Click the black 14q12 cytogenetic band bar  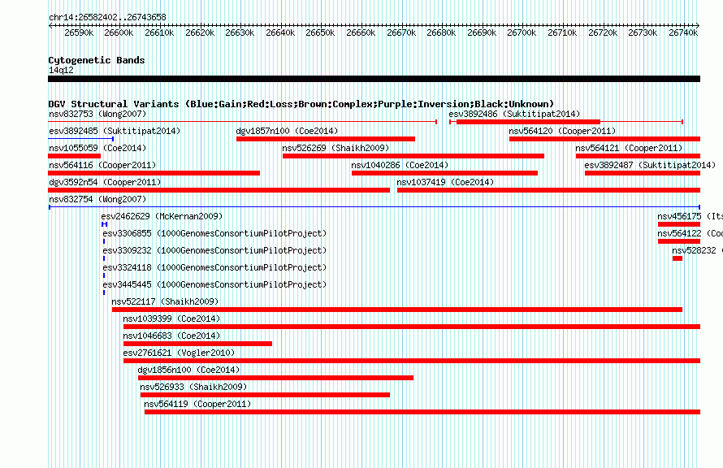pyautogui.click(x=374, y=79)
